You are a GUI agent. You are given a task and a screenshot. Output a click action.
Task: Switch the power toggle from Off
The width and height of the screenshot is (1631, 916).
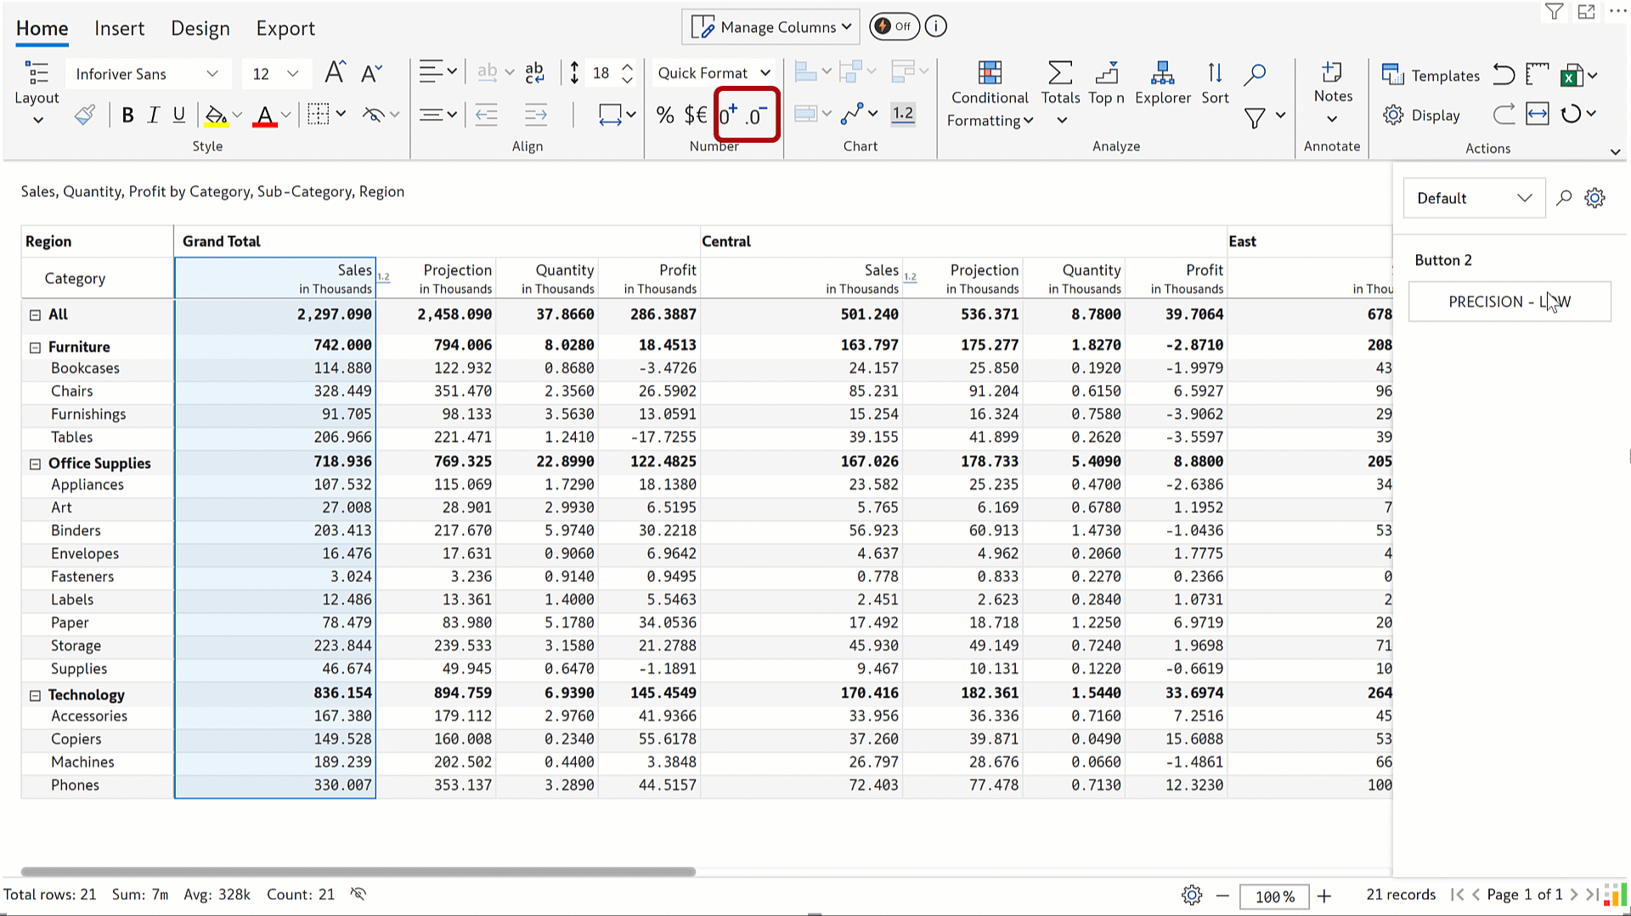tap(894, 26)
